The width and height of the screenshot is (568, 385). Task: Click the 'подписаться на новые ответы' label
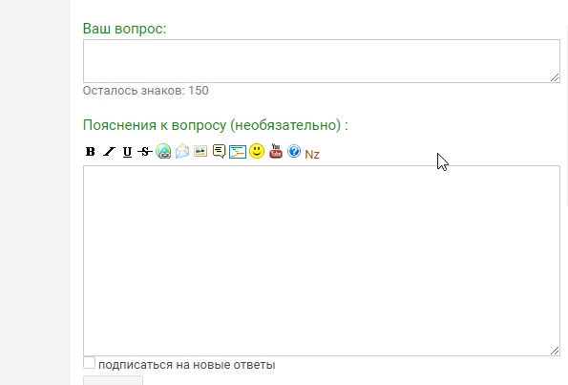pyautogui.click(x=186, y=365)
